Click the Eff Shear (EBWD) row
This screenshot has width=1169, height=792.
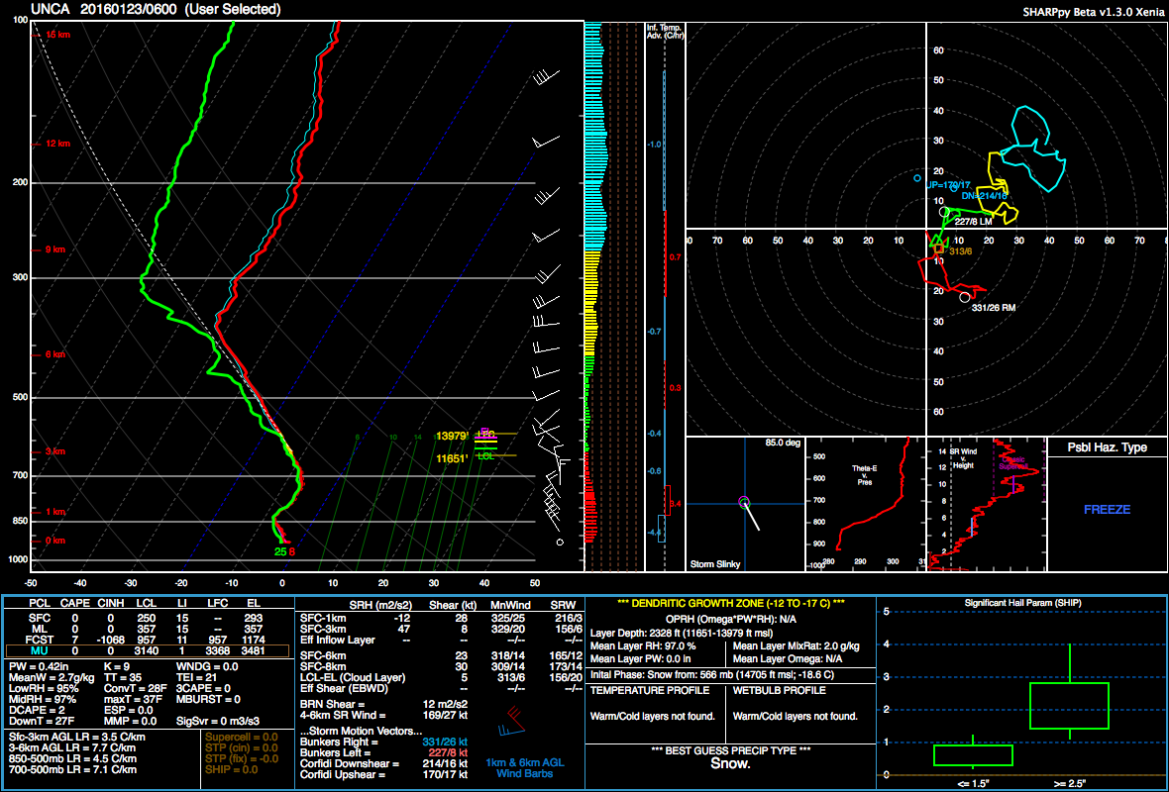pyautogui.click(x=441, y=688)
